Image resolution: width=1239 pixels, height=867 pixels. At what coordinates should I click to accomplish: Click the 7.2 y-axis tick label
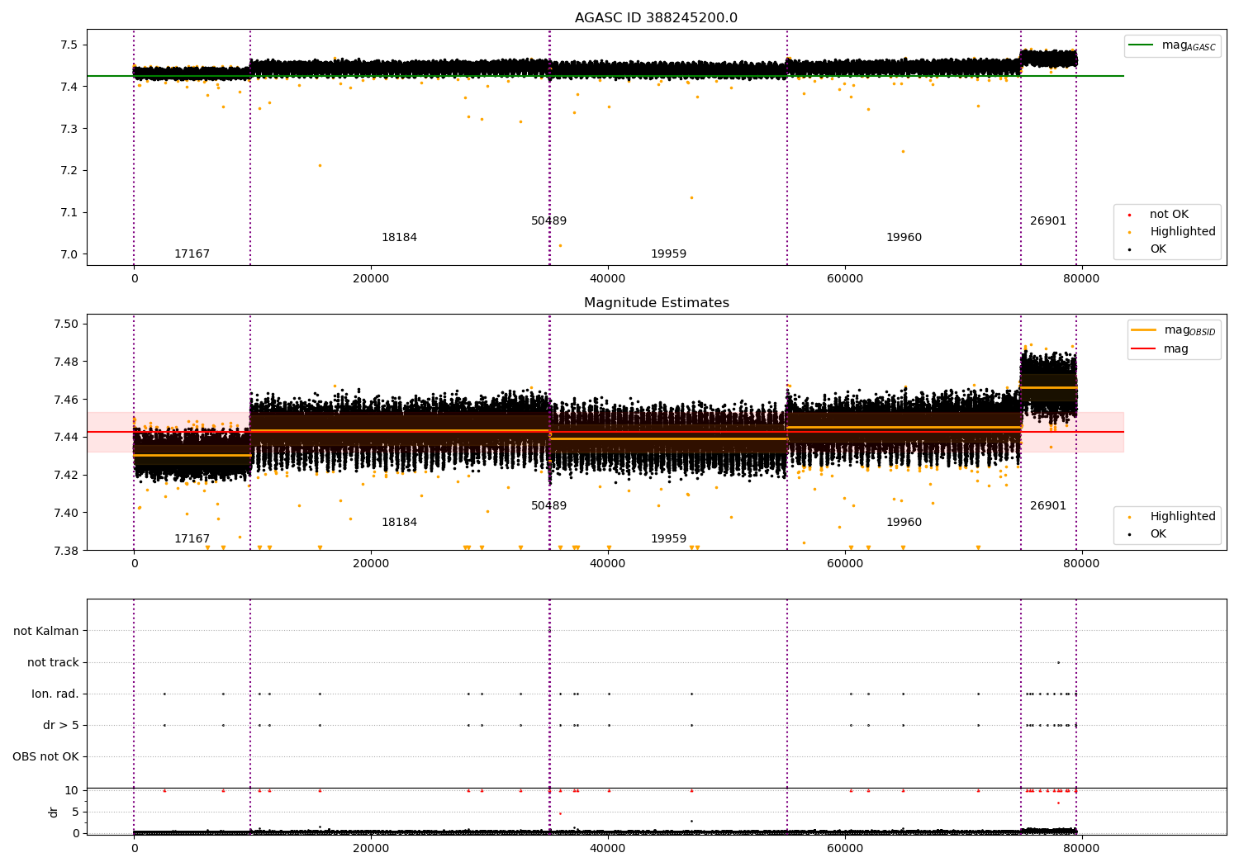click(69, 171)
